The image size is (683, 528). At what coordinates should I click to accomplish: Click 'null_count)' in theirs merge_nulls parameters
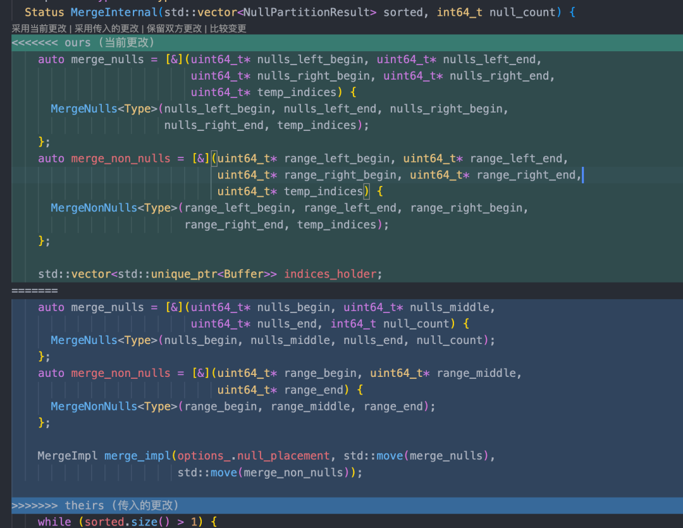pos(419,324)
